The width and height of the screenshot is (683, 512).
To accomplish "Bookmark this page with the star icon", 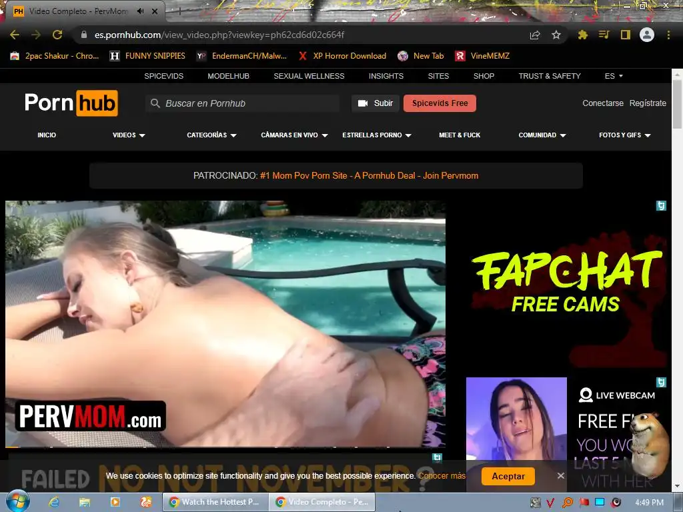I will (x=556, y=35).
